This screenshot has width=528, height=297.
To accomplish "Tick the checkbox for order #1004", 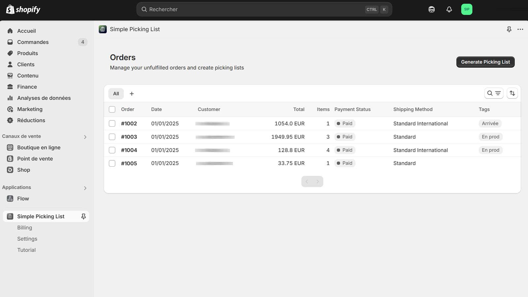I will (x=112, y=150).
